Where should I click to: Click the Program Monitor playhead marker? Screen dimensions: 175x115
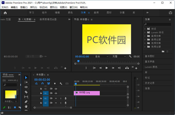[x=78, y=61]
